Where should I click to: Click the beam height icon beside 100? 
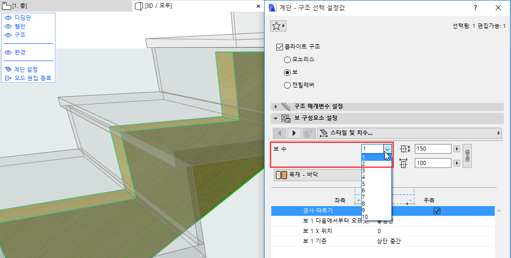(x=404, y=163)
